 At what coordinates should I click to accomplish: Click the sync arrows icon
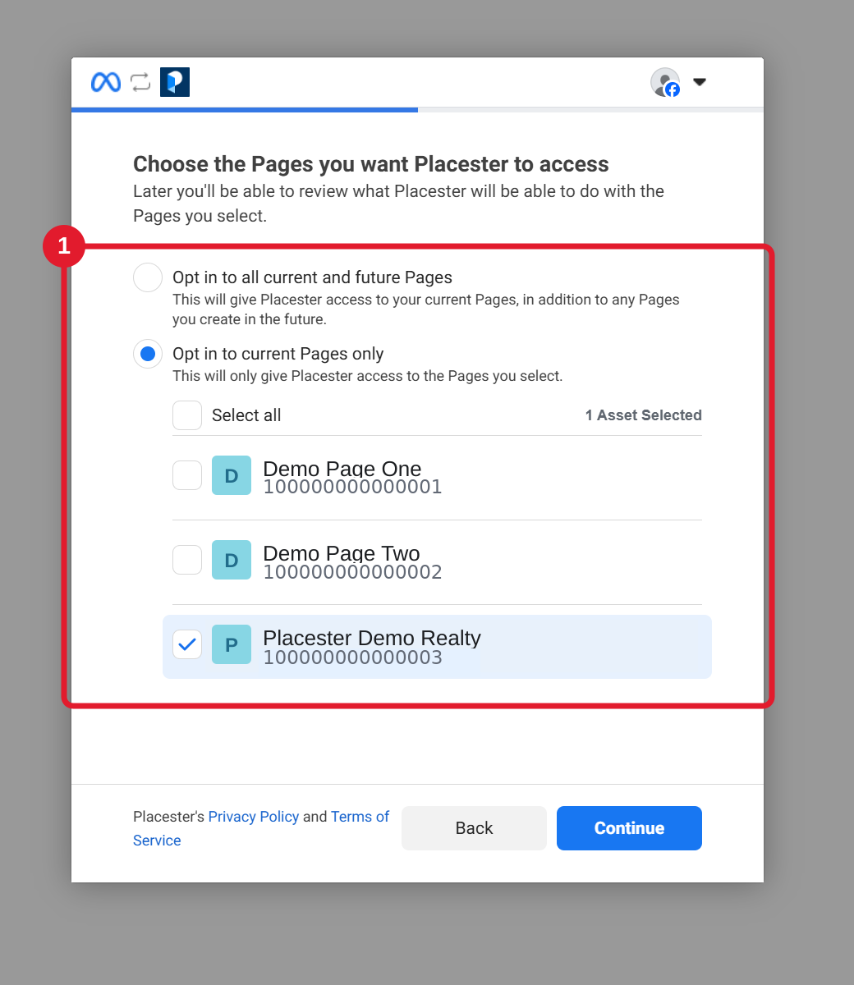(140, 82)
